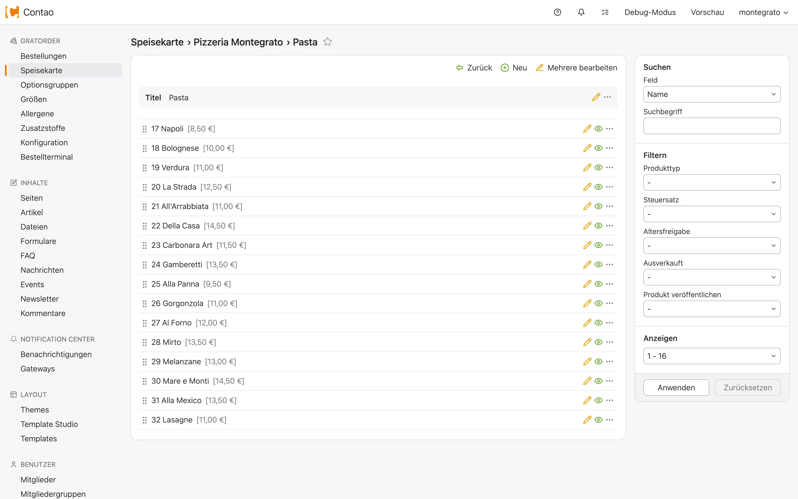Grab drag handle of 25 Alla Panna

(144, 284)
